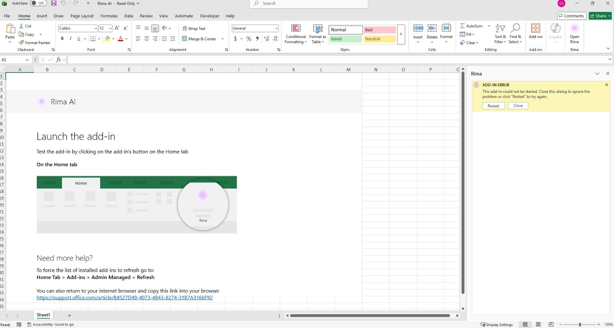Viewport: 614px width, 328px height.
Task: Open the Add-ins button
Action: [x=536, y=31]
